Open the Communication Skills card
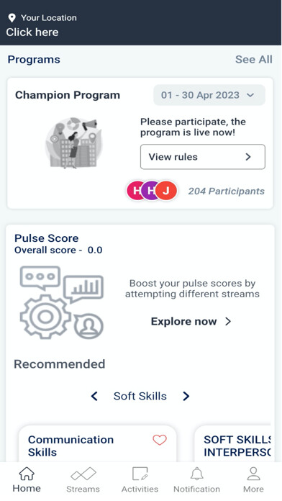Viewport: 282px width, 501px height. pos(97,443)
